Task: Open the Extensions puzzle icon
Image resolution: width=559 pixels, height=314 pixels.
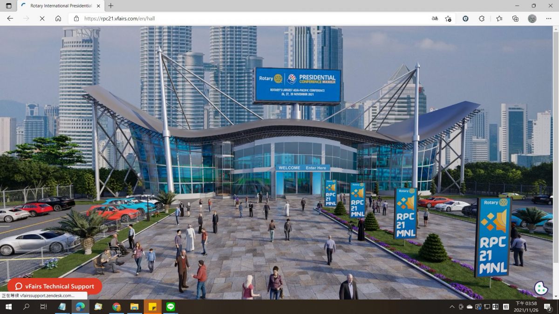Action: coord(482,19)
